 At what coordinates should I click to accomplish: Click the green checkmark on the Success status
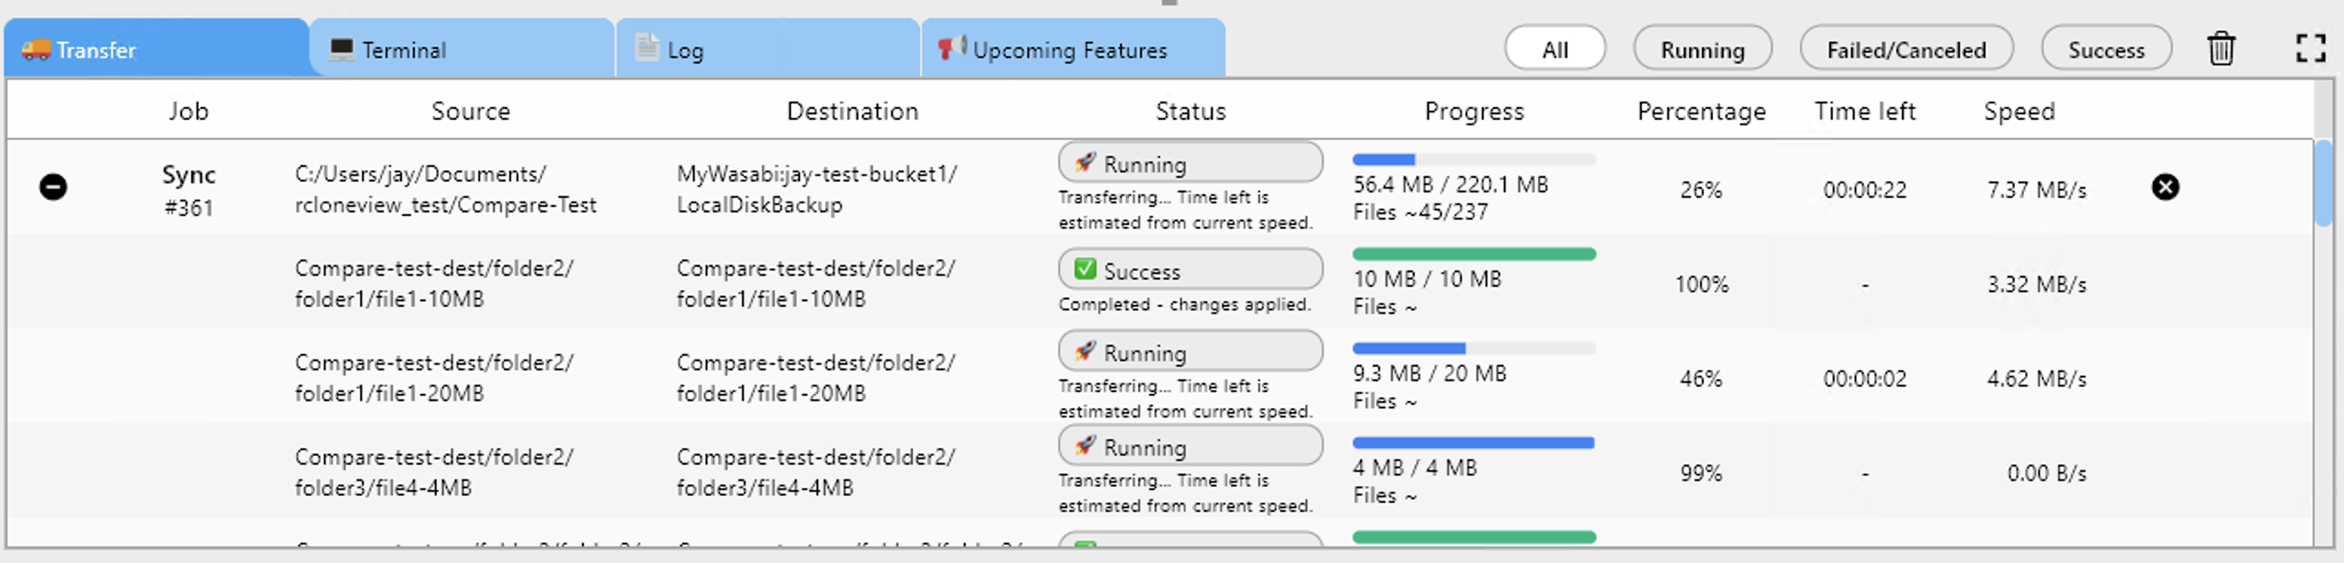tap(1085, 269)
